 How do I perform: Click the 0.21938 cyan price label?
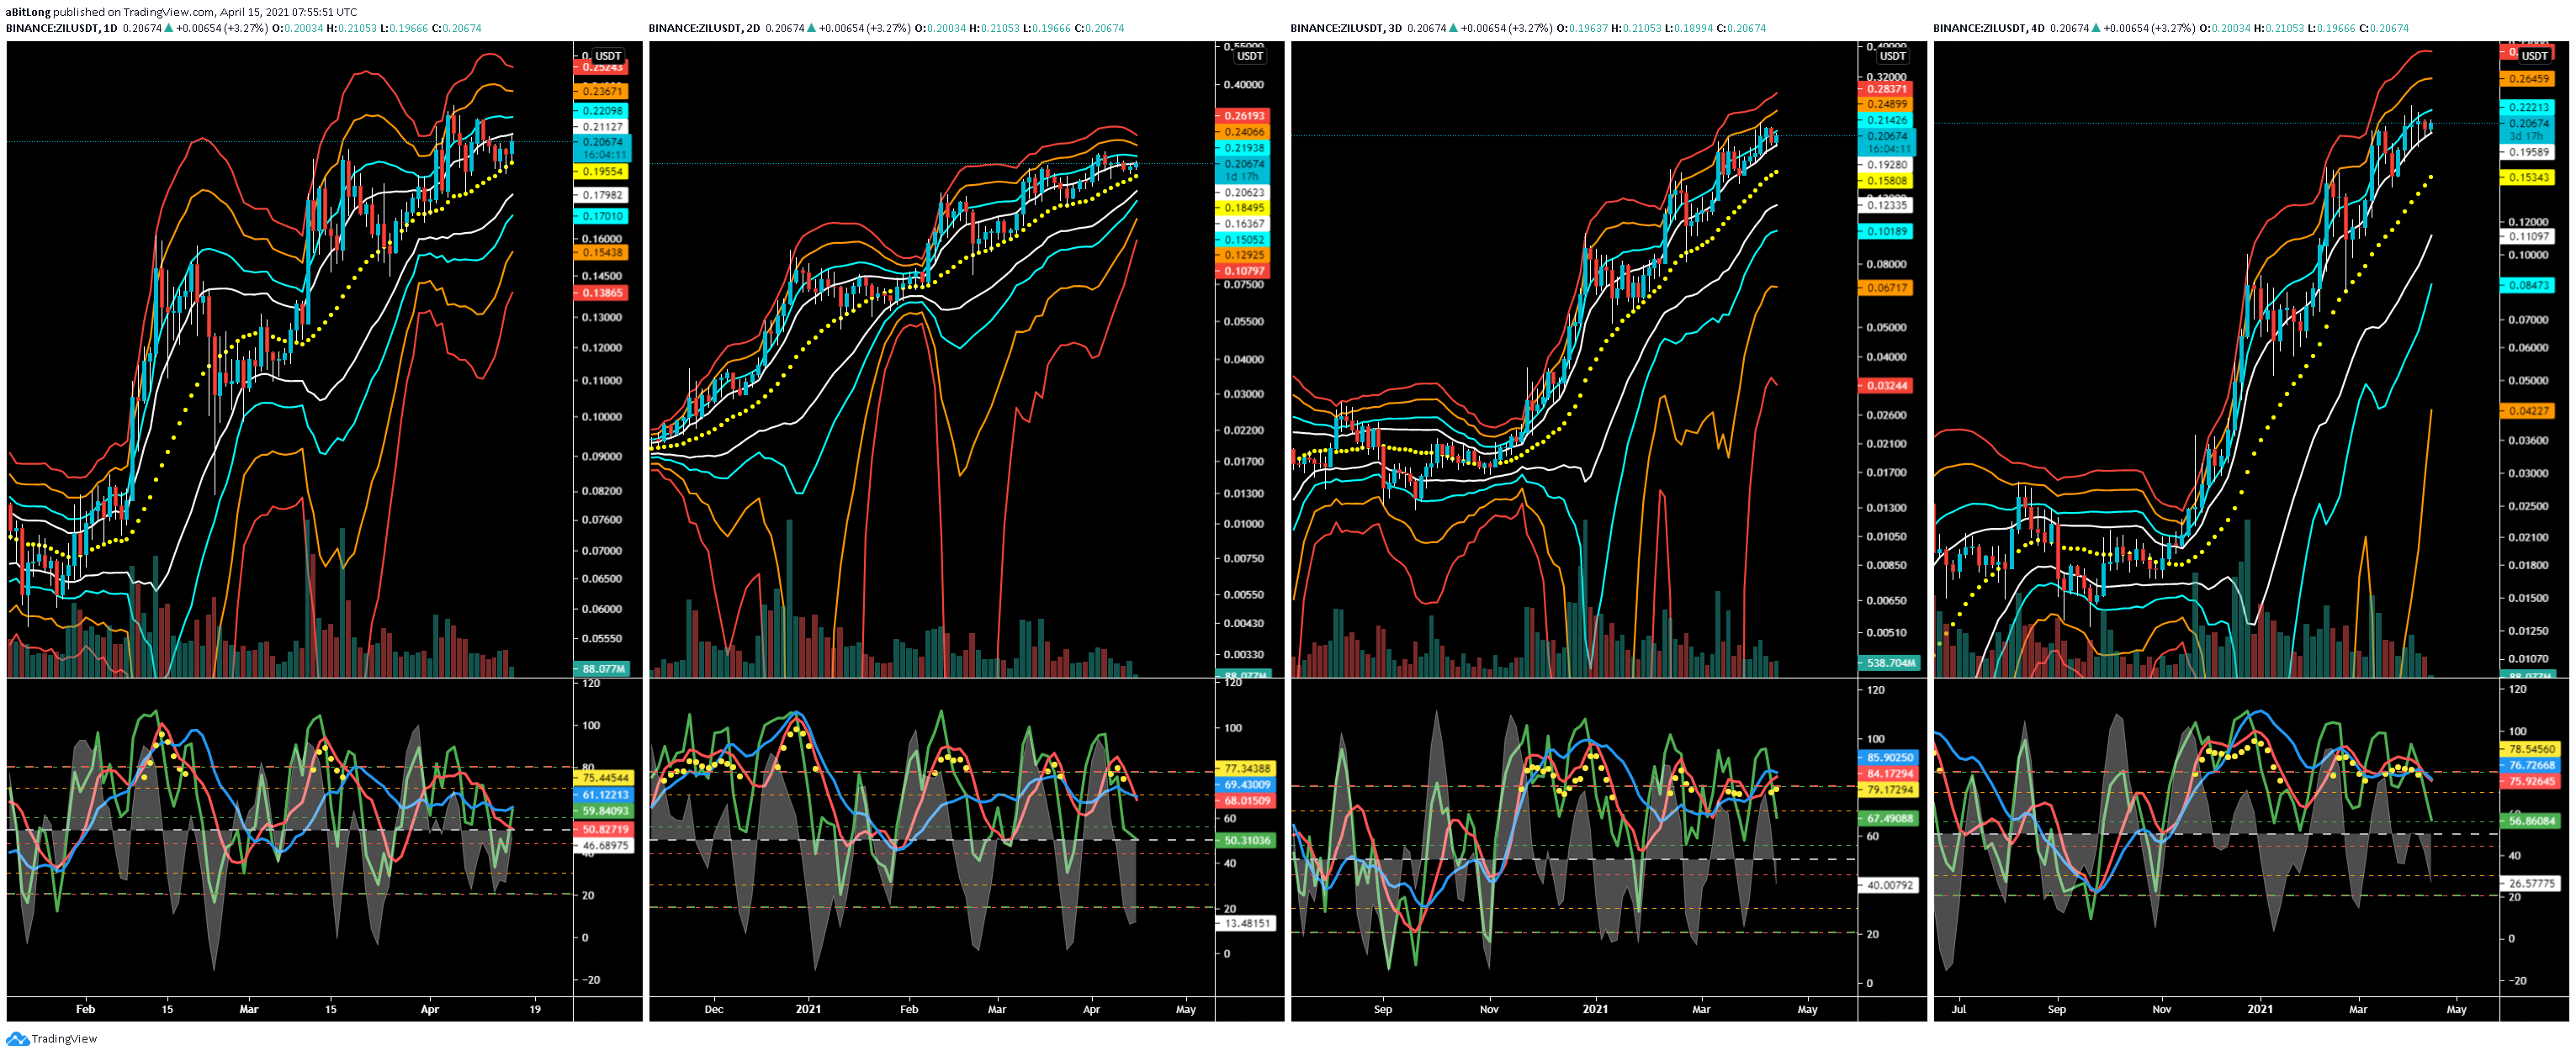pos(1244,148)
